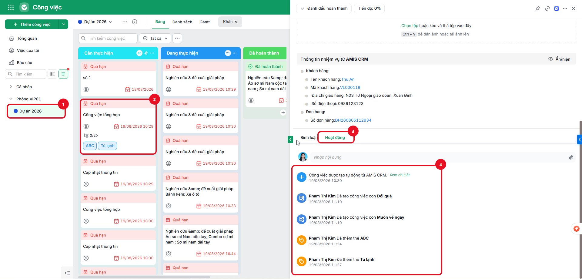Open project info circle icon

click(135, 22)
